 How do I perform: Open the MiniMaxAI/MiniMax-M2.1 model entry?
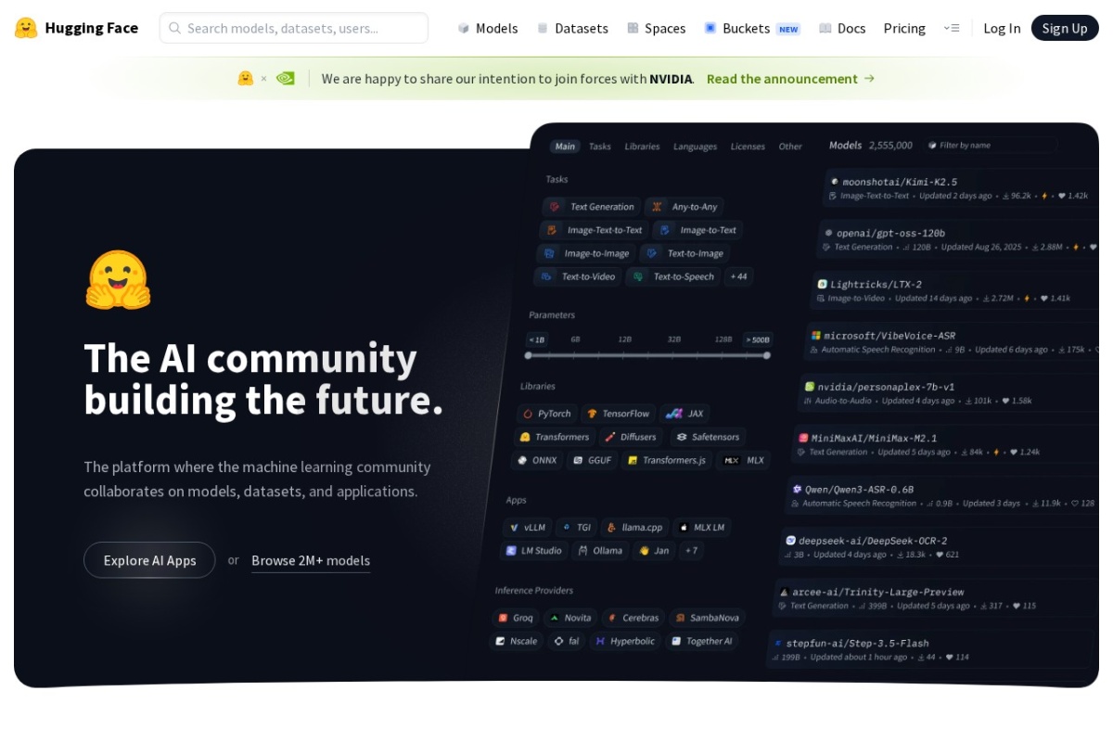click(946, 443)
